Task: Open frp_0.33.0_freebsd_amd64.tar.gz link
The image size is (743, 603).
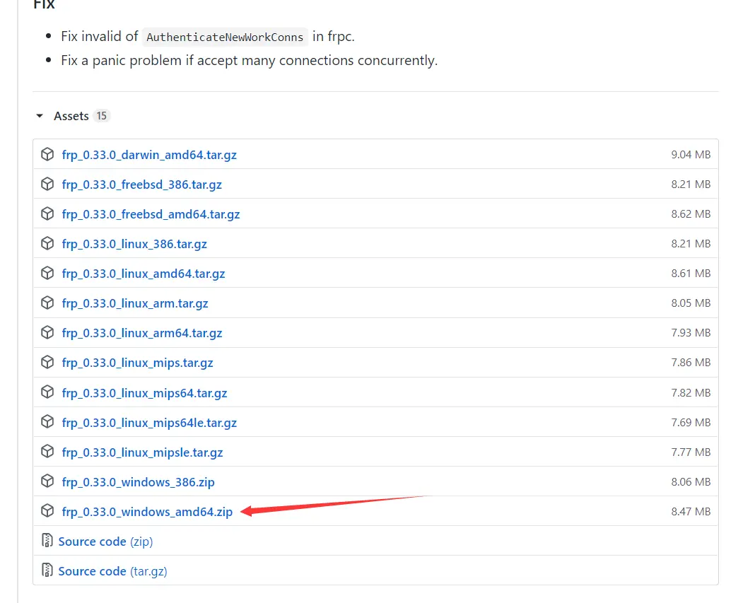Action: click(151, 215)
